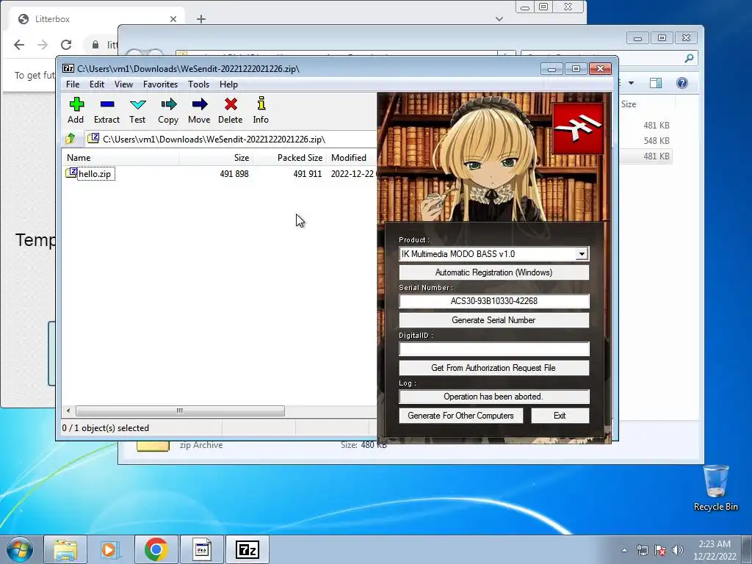Click the empty DigitalID input field
752x564 pixels.
(494, 349)
